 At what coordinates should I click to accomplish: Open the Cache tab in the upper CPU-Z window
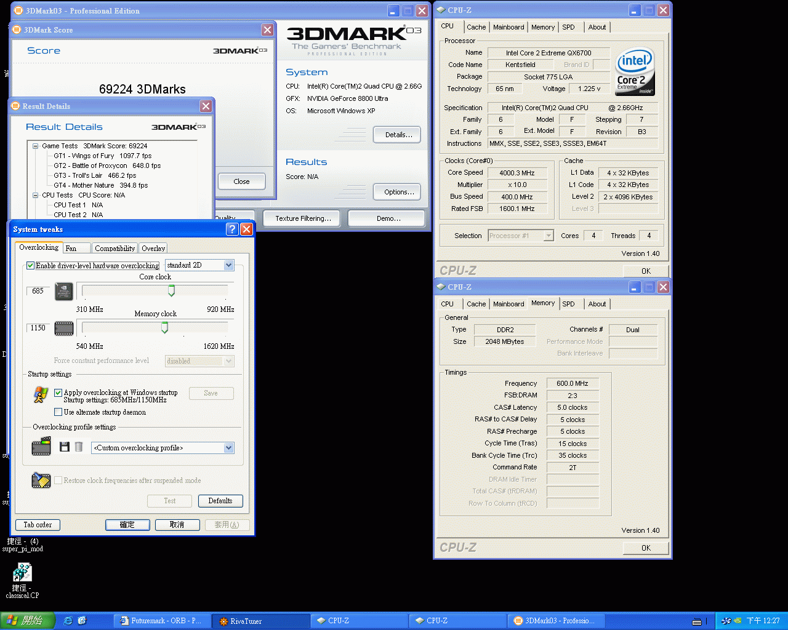coord(476,27)
